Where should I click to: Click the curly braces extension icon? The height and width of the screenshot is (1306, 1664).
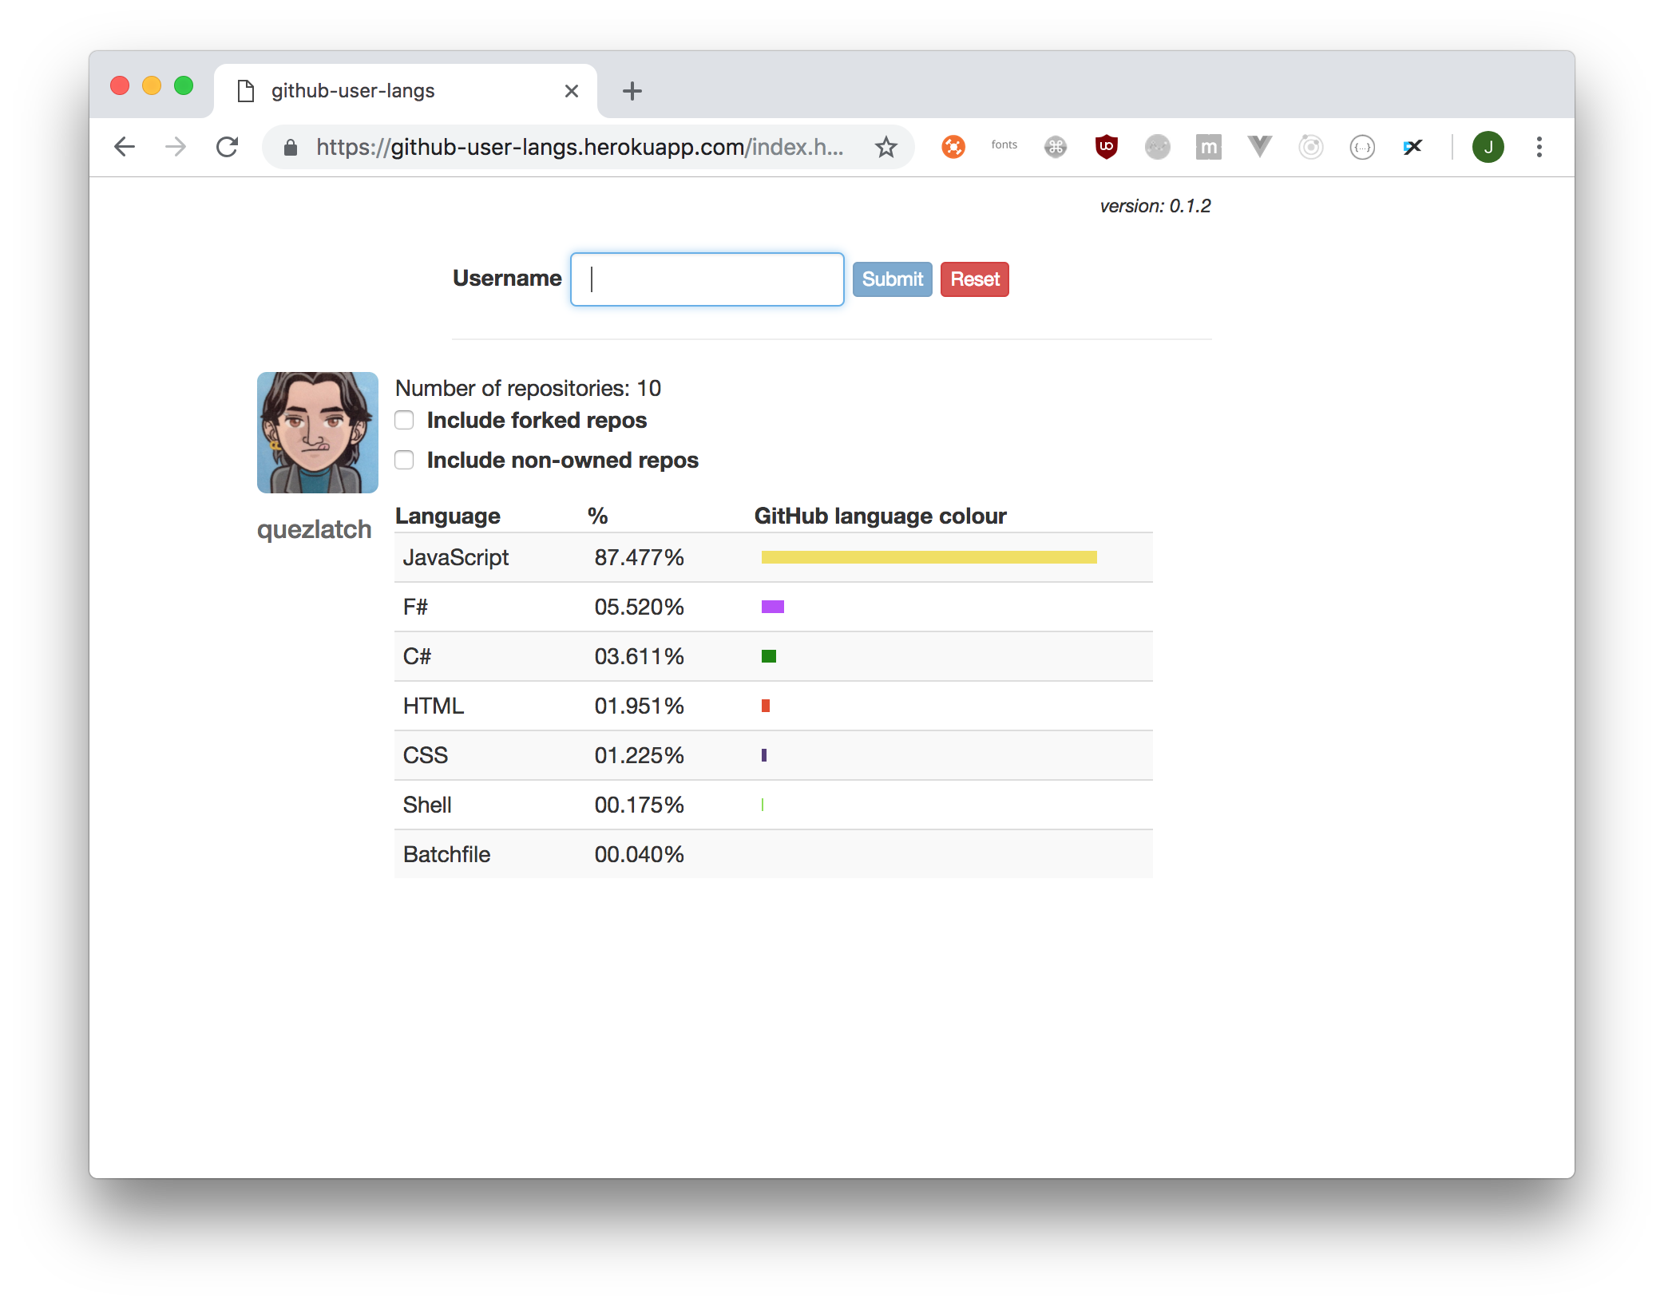[x=1361, y=147]
